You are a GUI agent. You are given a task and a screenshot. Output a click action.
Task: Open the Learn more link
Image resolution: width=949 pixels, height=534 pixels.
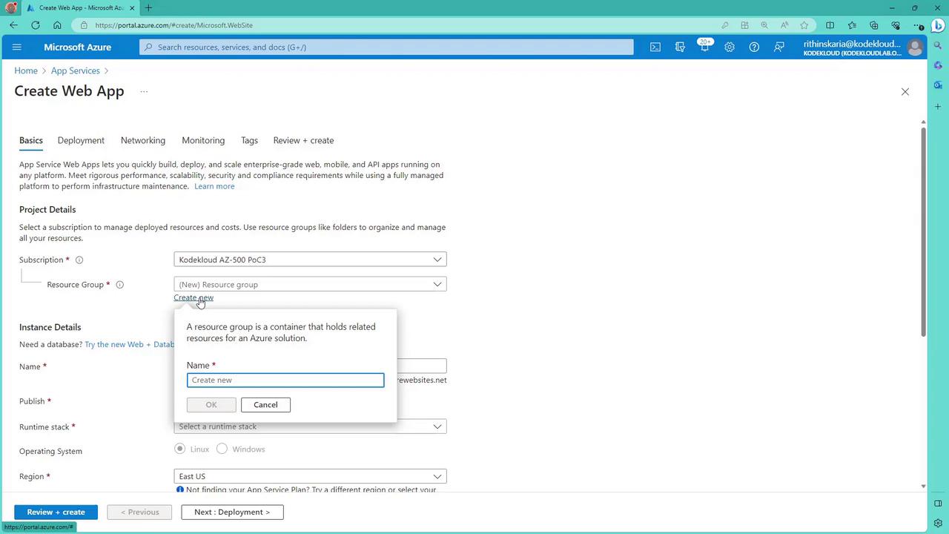click(x=214, y=186)
